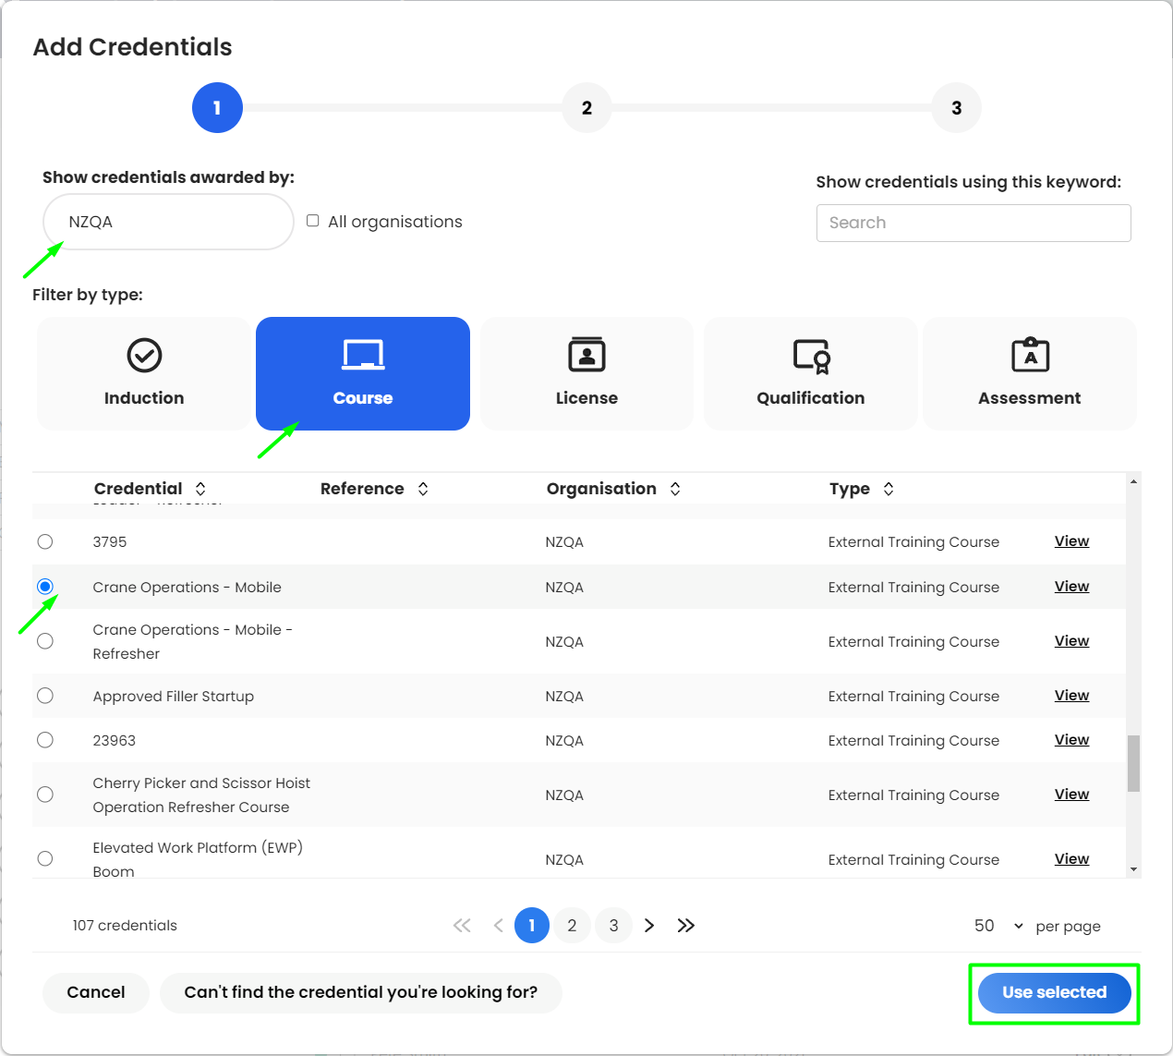Click the table scrollbar thumb
The width and height of the screenshot is (1173, 1056).
pos(1133,763)
